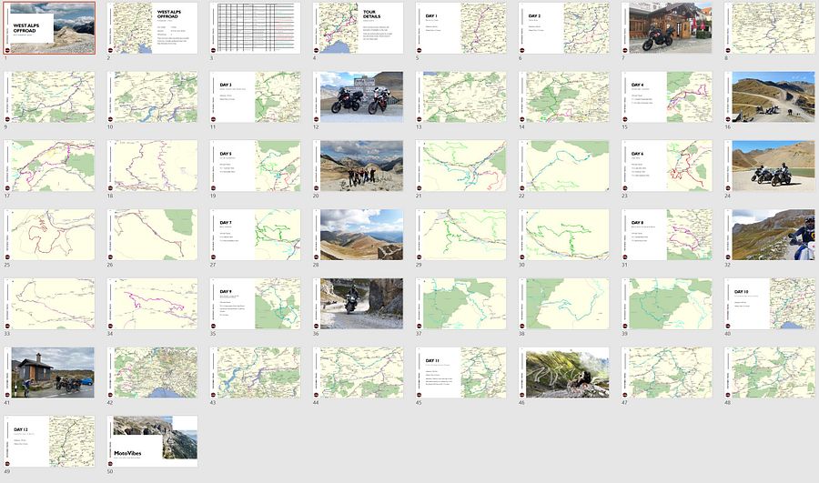Viewport: 819px width, 483px height.
Task: Select the Day 11 slide thumbnail
Action: pyautogui.click(x=461, y=373)
